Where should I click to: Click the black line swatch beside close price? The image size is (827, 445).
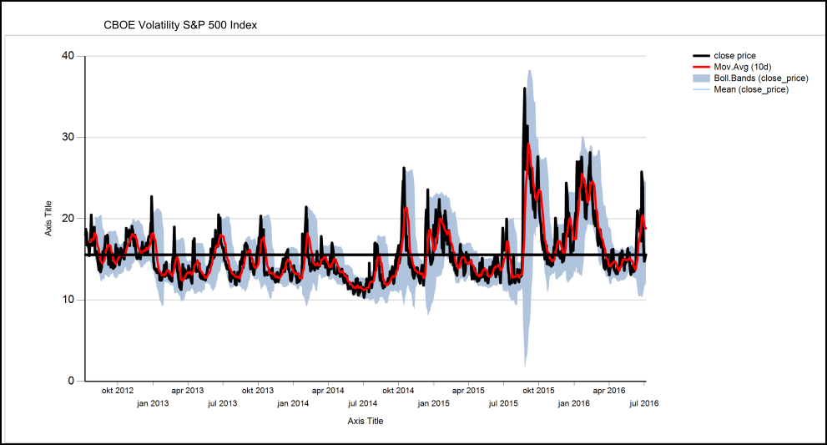click(x=701, y=55)
